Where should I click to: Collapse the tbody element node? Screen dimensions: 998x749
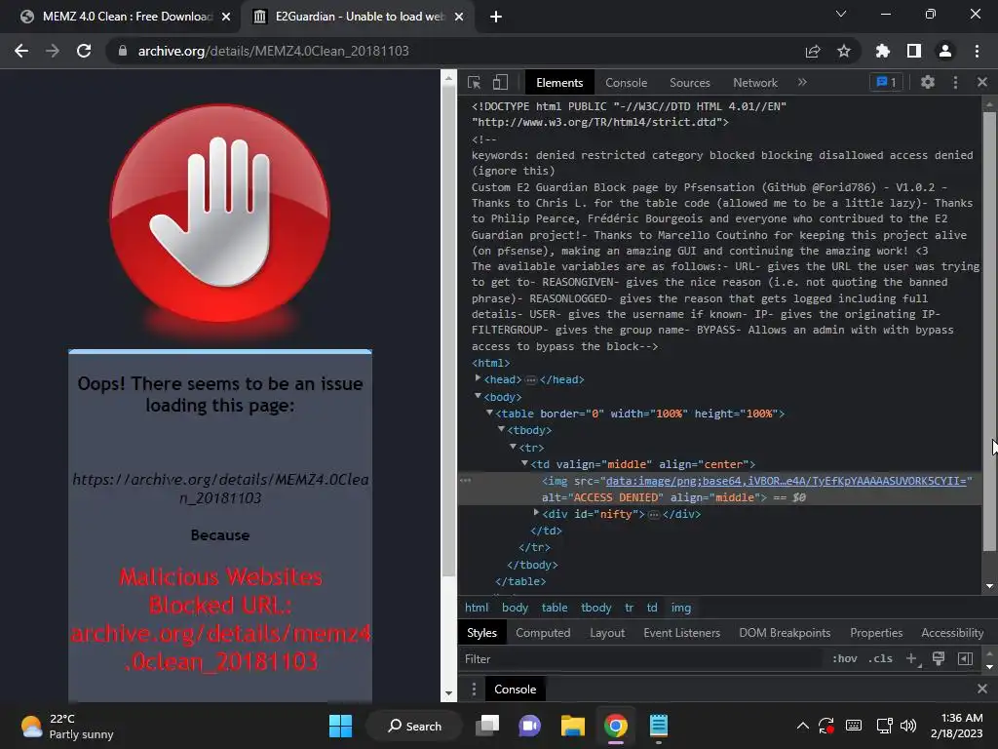click(x=502, y=430)
